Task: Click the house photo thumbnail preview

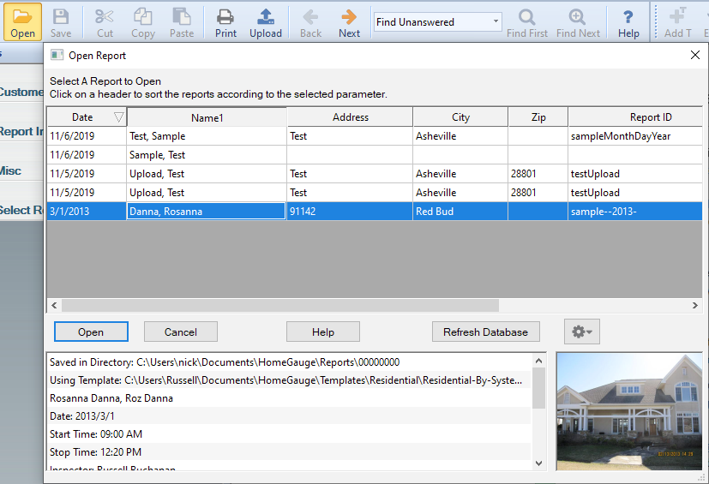Action: pos(629,411)
